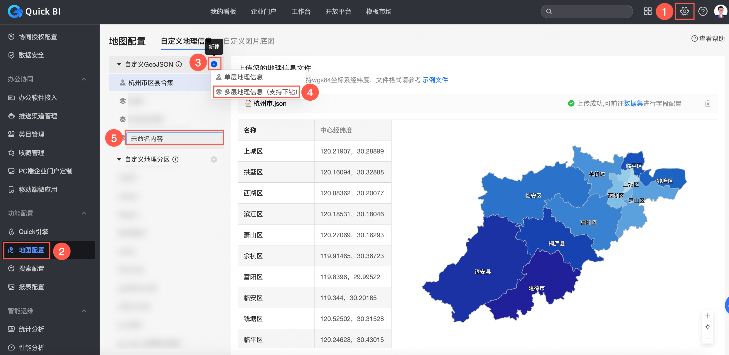Choose 单层地理信息 from the new menu
Image resolution: width=729 pixels, height=355 pixels.
click(x=243, y=77)
